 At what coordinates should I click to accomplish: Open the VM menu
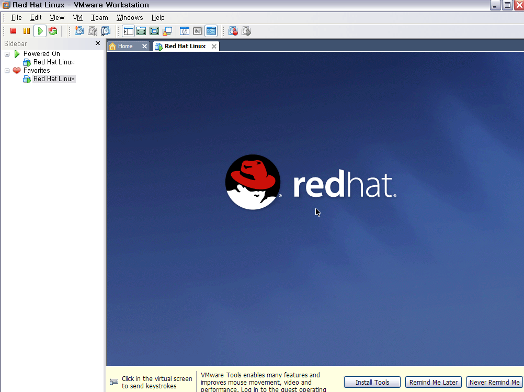point(77,18)
